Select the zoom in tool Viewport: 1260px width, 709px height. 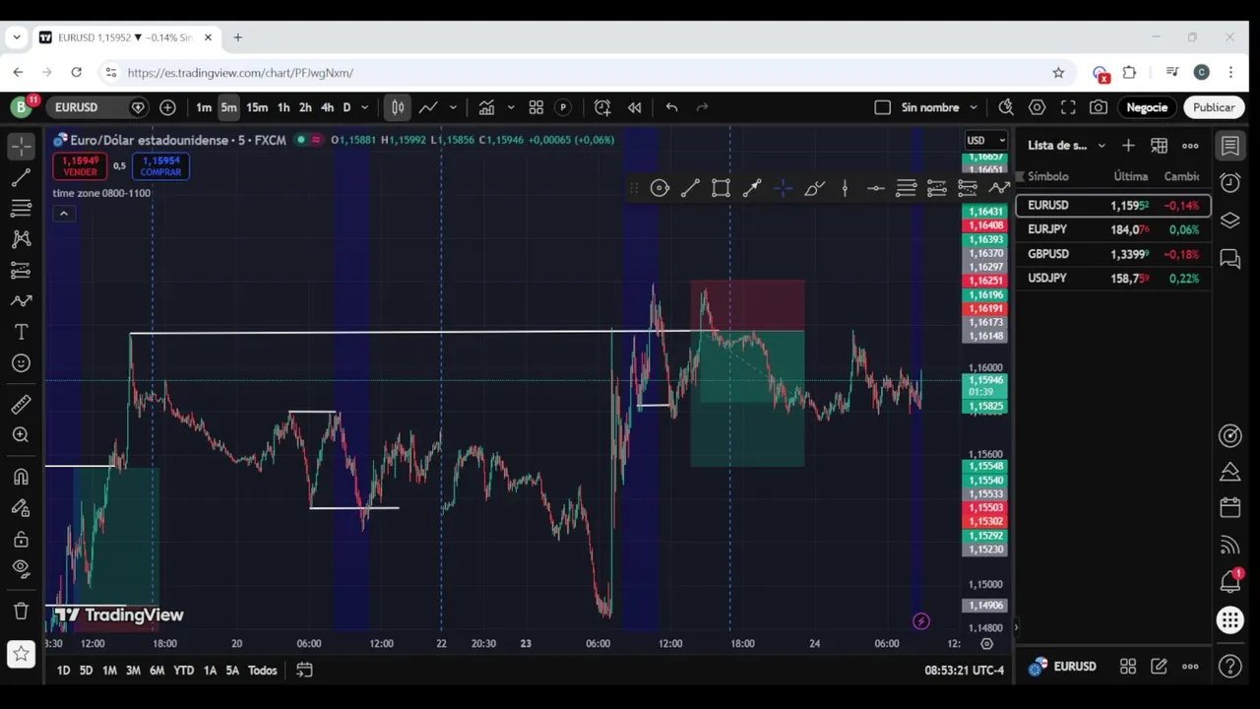tap(21, 435)
